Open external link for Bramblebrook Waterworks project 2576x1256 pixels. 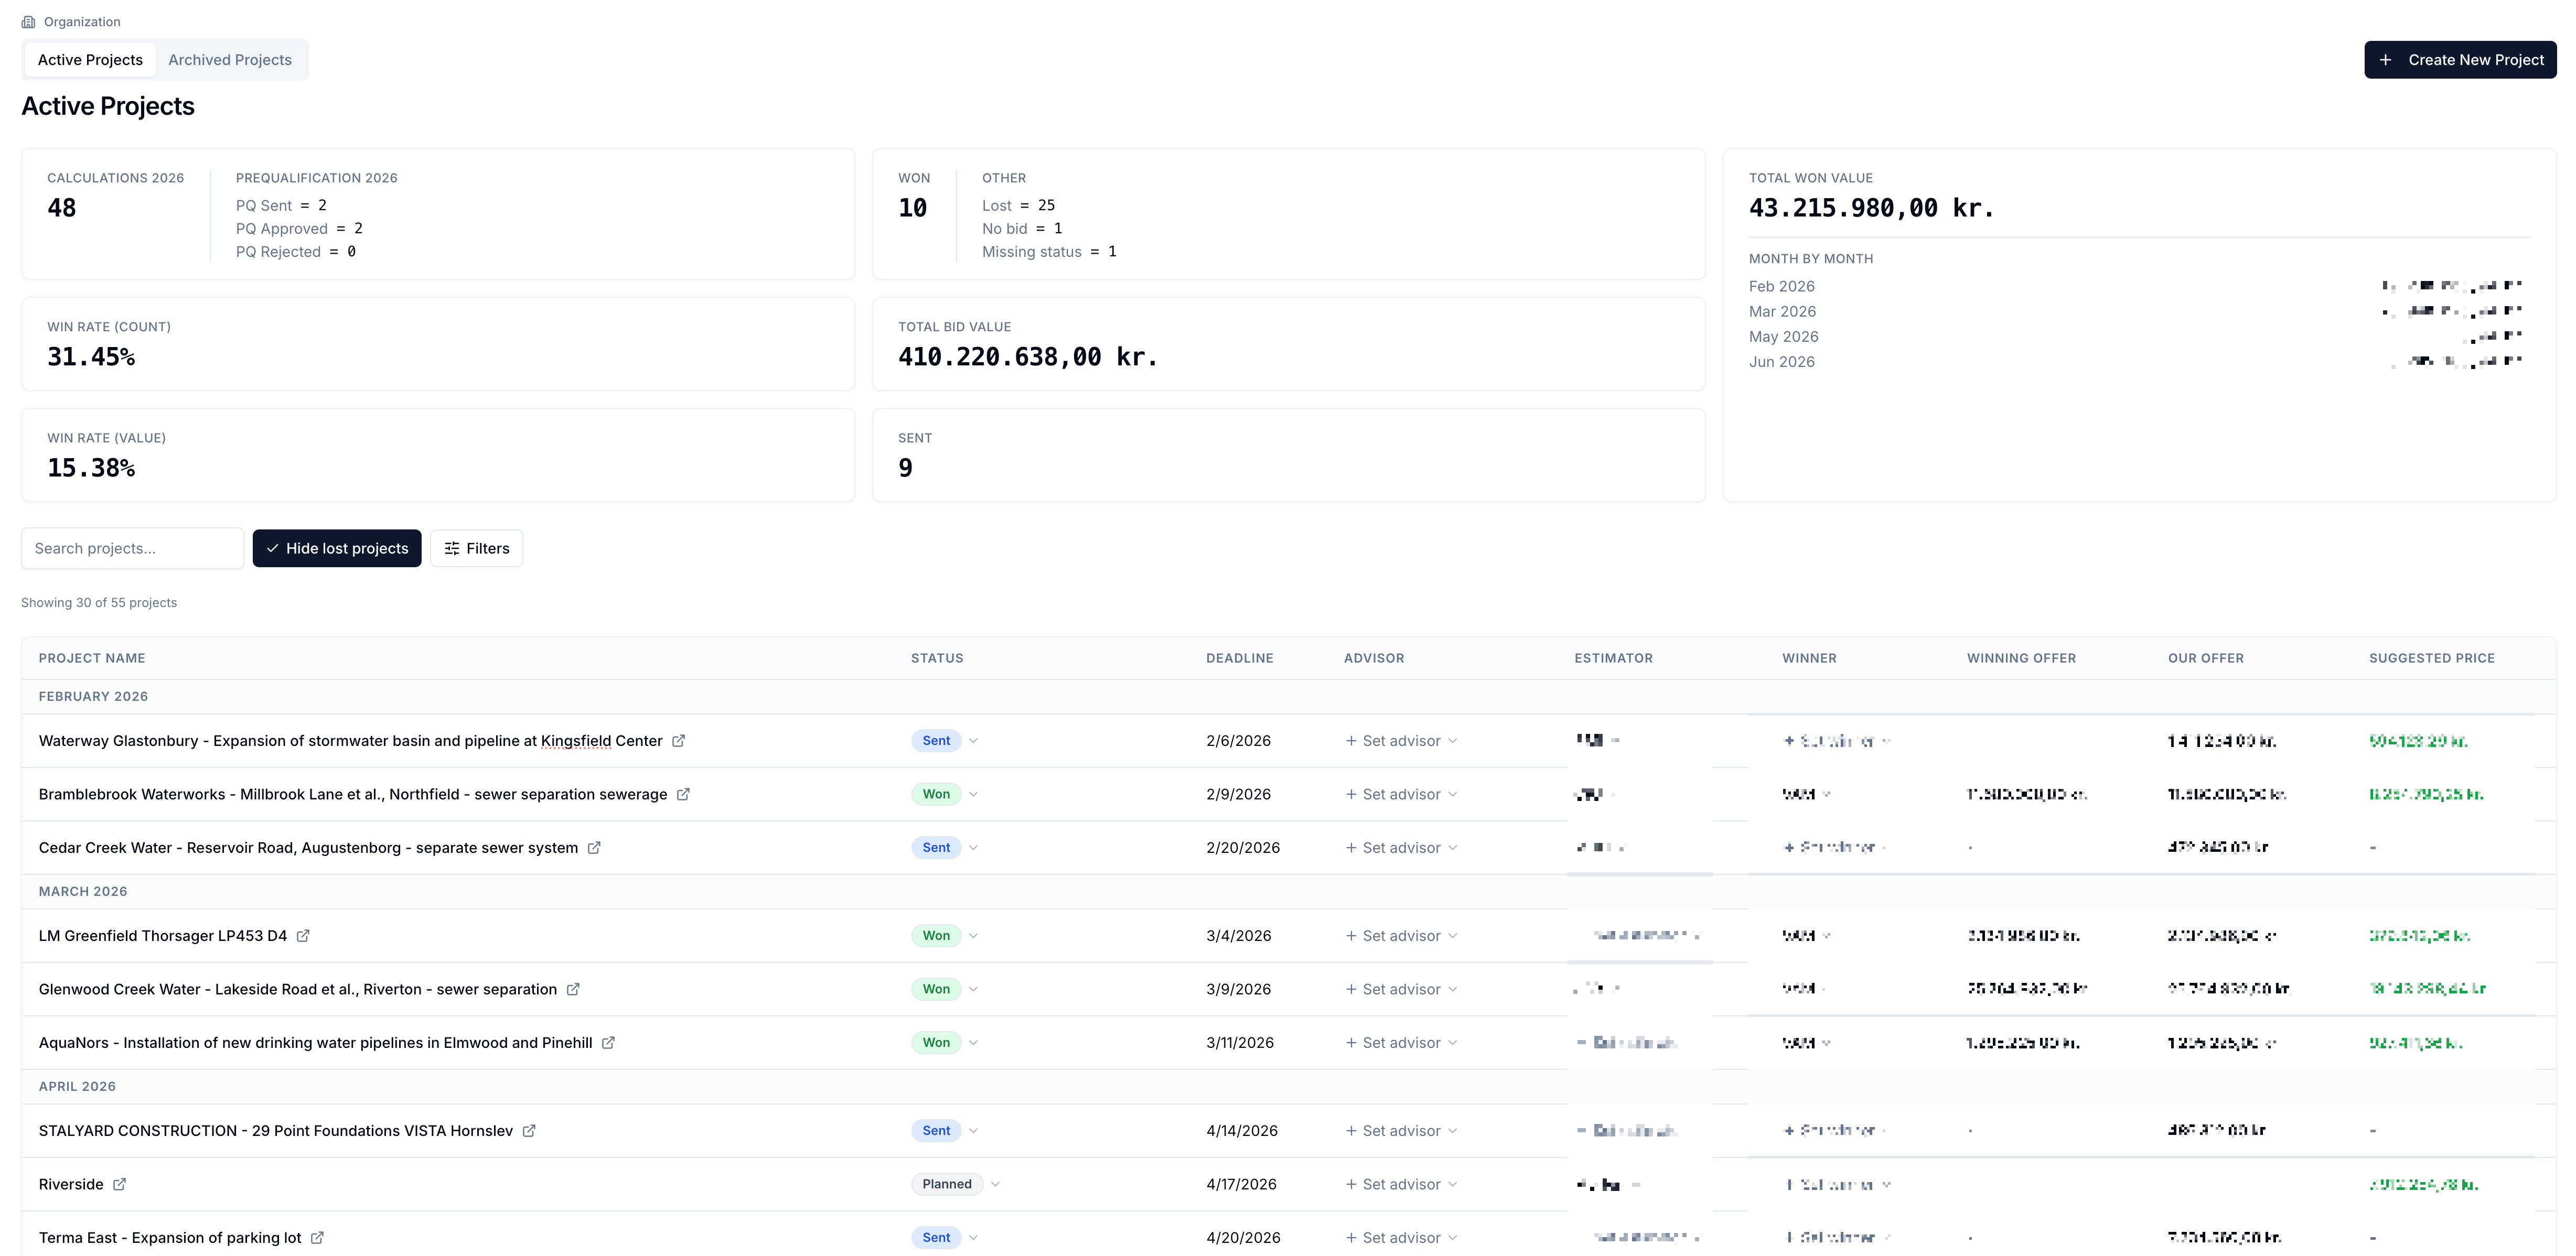point(683,794)
